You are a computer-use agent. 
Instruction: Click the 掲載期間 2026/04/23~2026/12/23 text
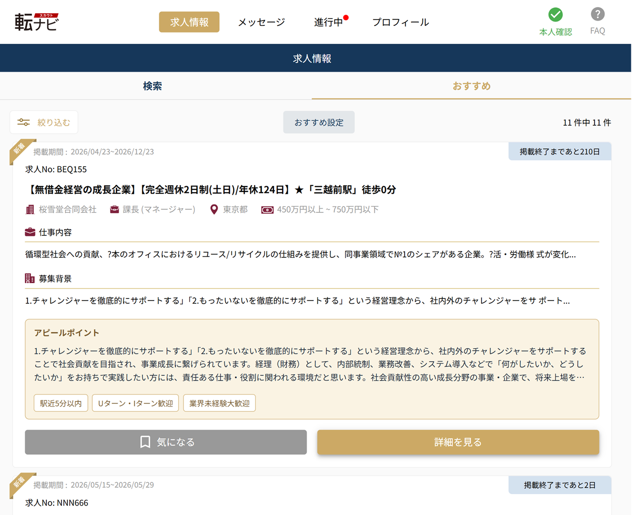(x=93, y=152)
